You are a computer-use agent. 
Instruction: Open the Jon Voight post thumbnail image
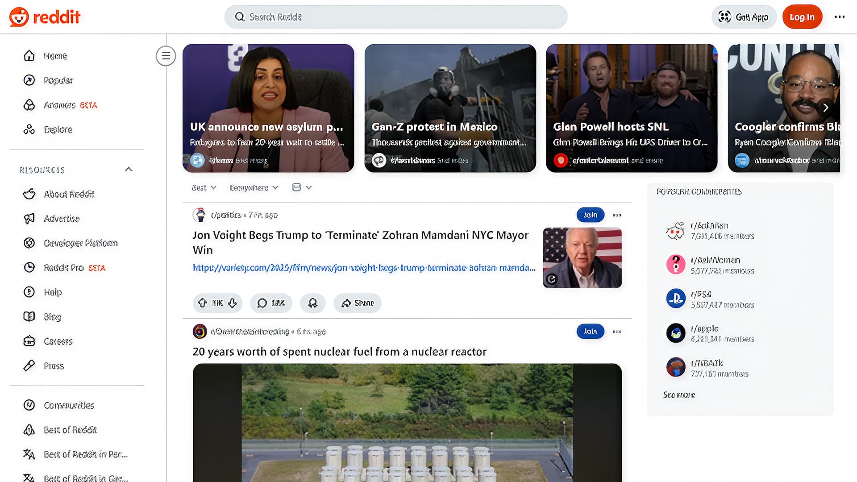click(x=582, y=258)
